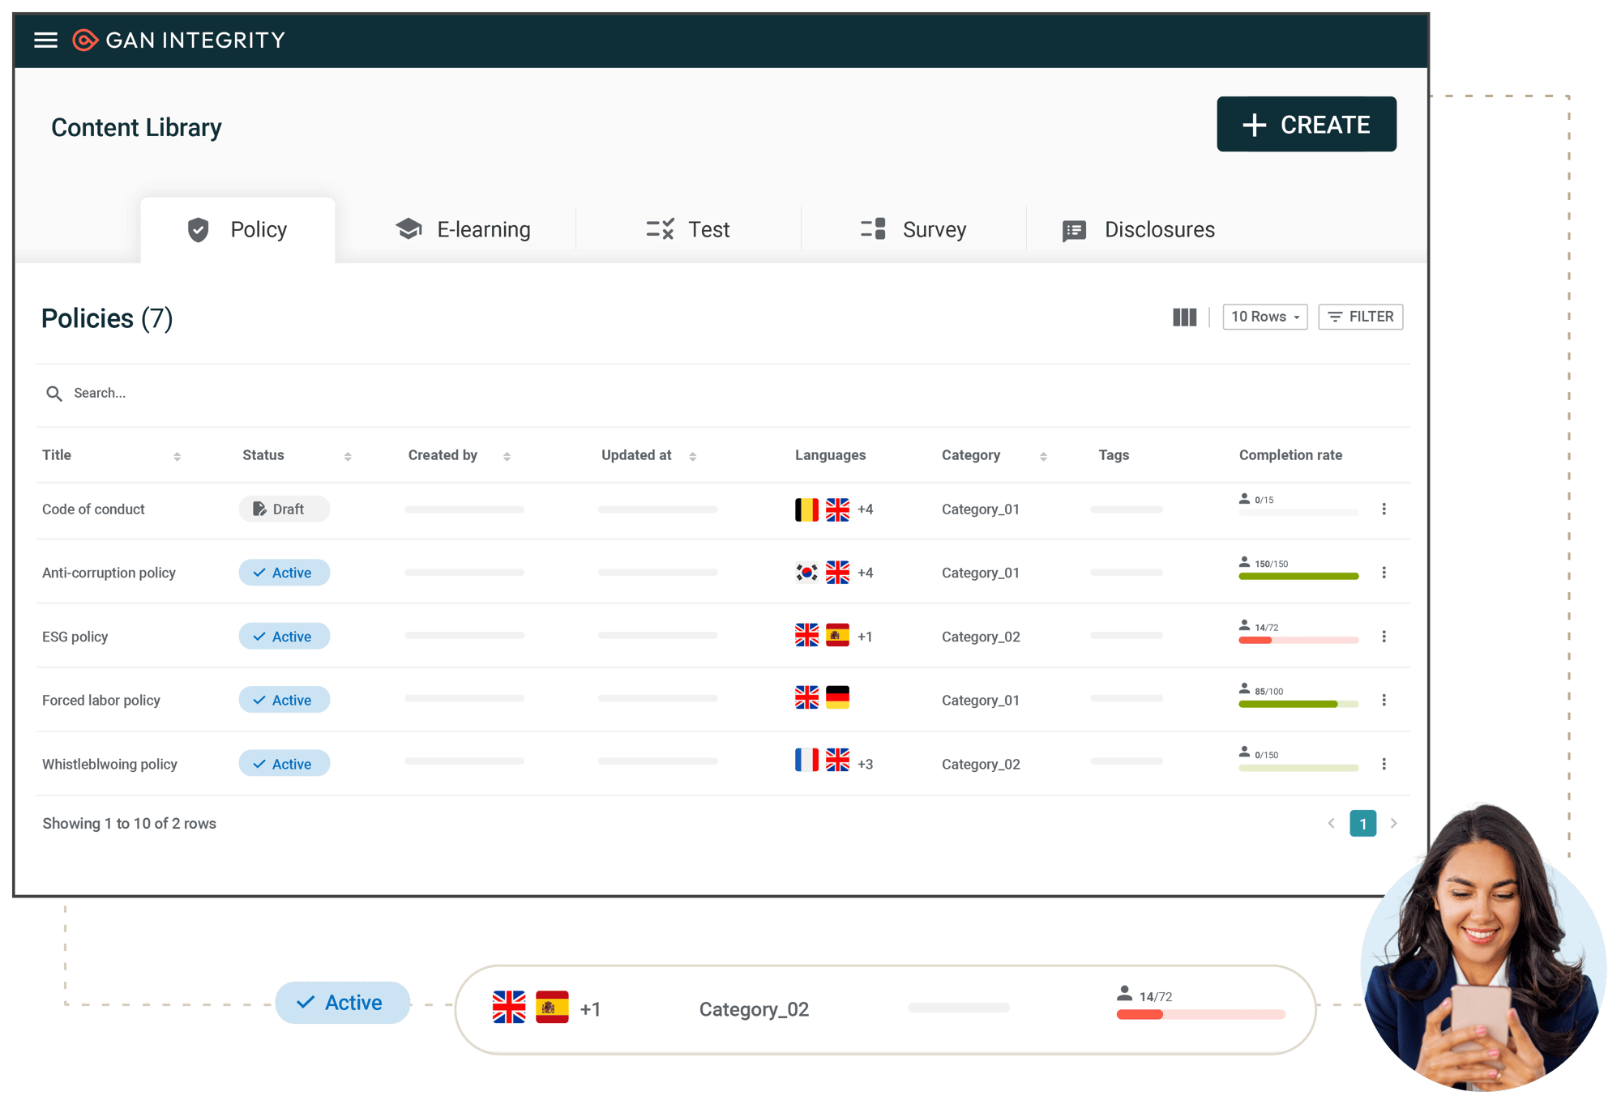Image resolution: width=1621 pixels, height=1104 pixels.
Task: Click the search magnifier icon
Action: click(x=54, y=393)
